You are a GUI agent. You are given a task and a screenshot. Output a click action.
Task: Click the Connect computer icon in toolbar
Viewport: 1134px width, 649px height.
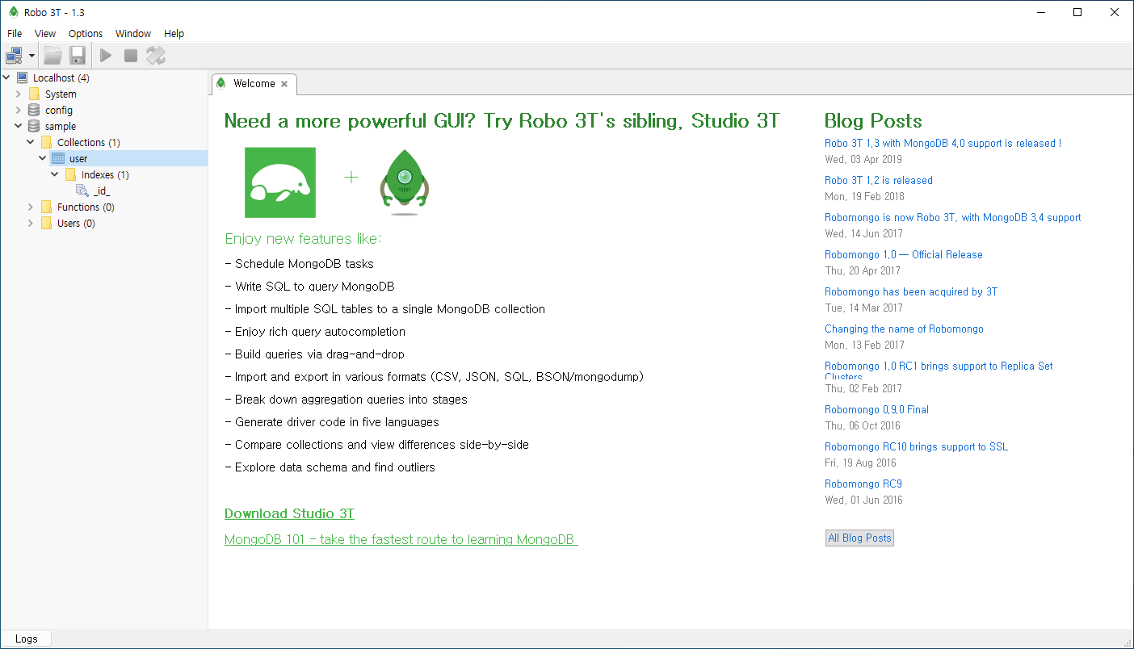(15, 56)
